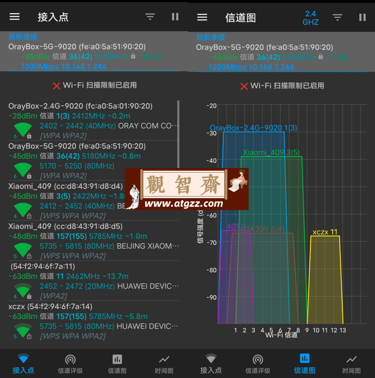Select 信道评级 tab on right screen
The width and height of the screenshot is (375, 378).
(258, 364)
